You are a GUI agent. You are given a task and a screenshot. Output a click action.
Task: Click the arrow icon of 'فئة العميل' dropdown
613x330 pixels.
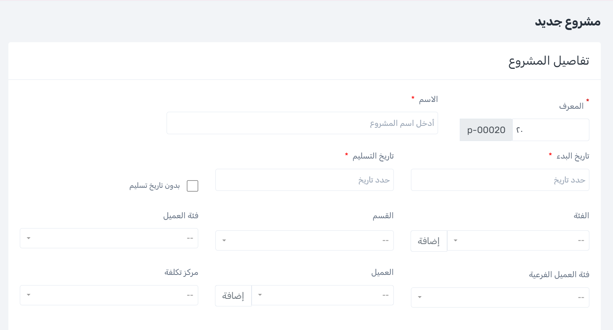29,238
